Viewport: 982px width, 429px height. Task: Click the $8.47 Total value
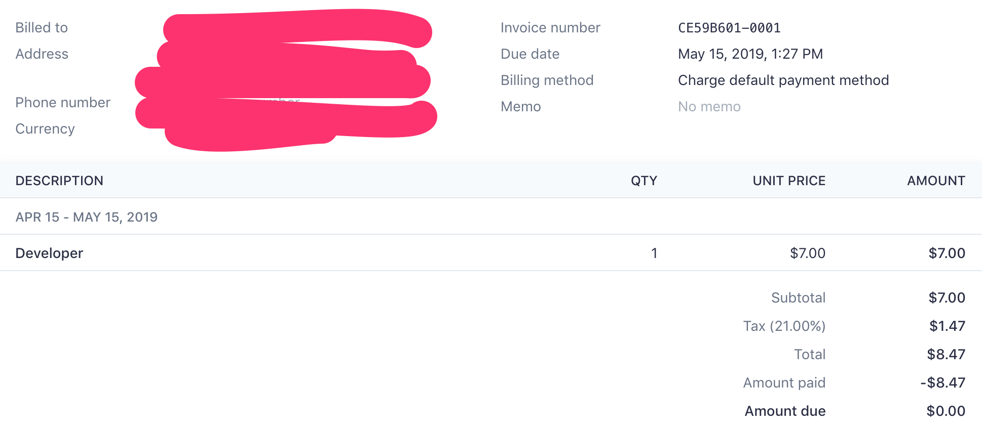tap(946, 354)
